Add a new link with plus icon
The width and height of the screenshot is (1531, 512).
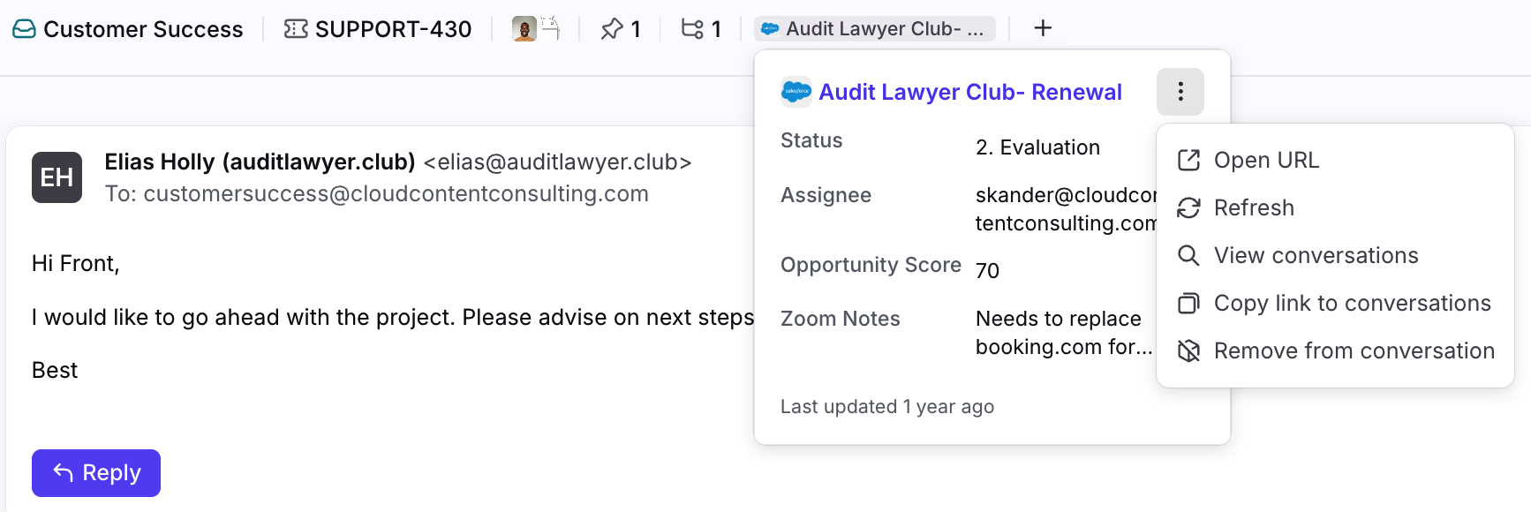point(1043,28)
